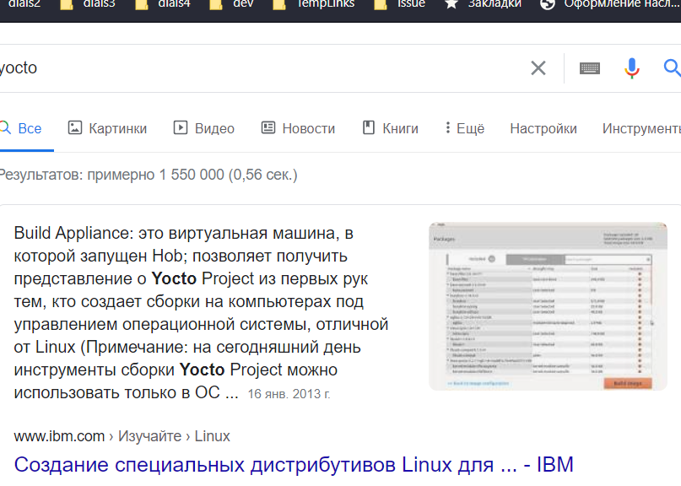Click the 'www.ibm.com › Изучайте › Linux' breadcrumb
The width and height of the screenshot is (681, 486).
(122, 436)
